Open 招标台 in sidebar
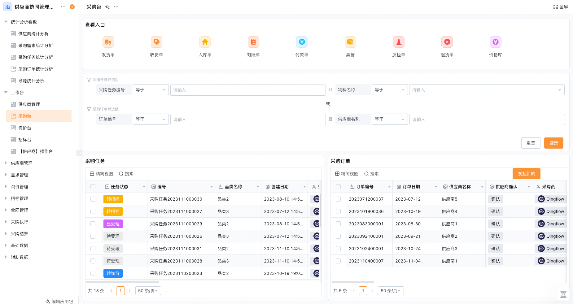This screenshot has width=573, height=304. coord(25,140)
